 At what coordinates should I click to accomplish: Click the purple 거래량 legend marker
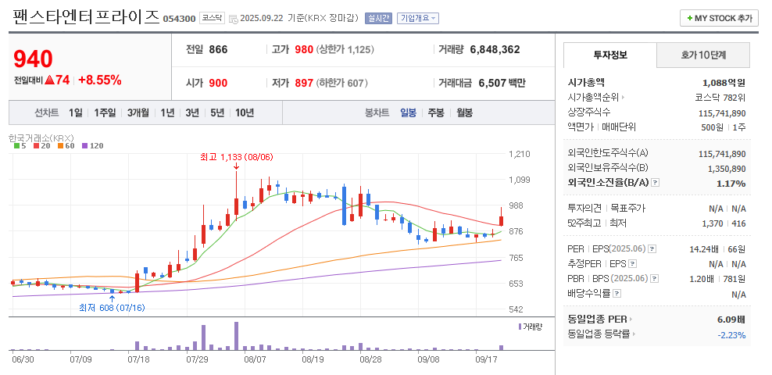[520, 327]
